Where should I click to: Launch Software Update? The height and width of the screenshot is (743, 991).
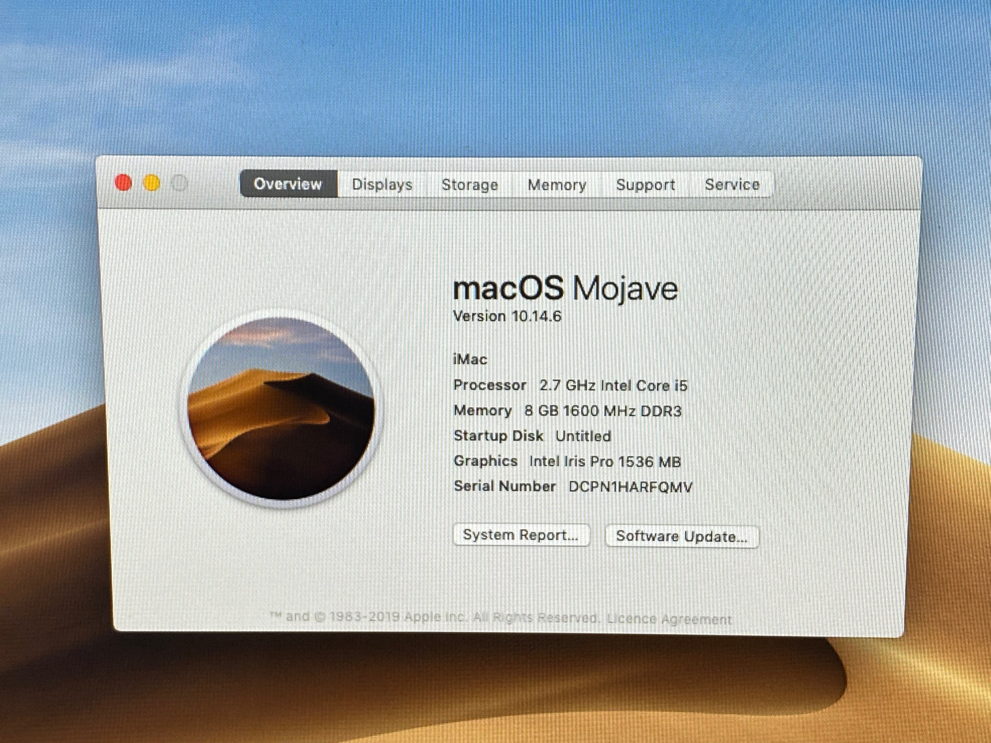[x=682, y=536]
